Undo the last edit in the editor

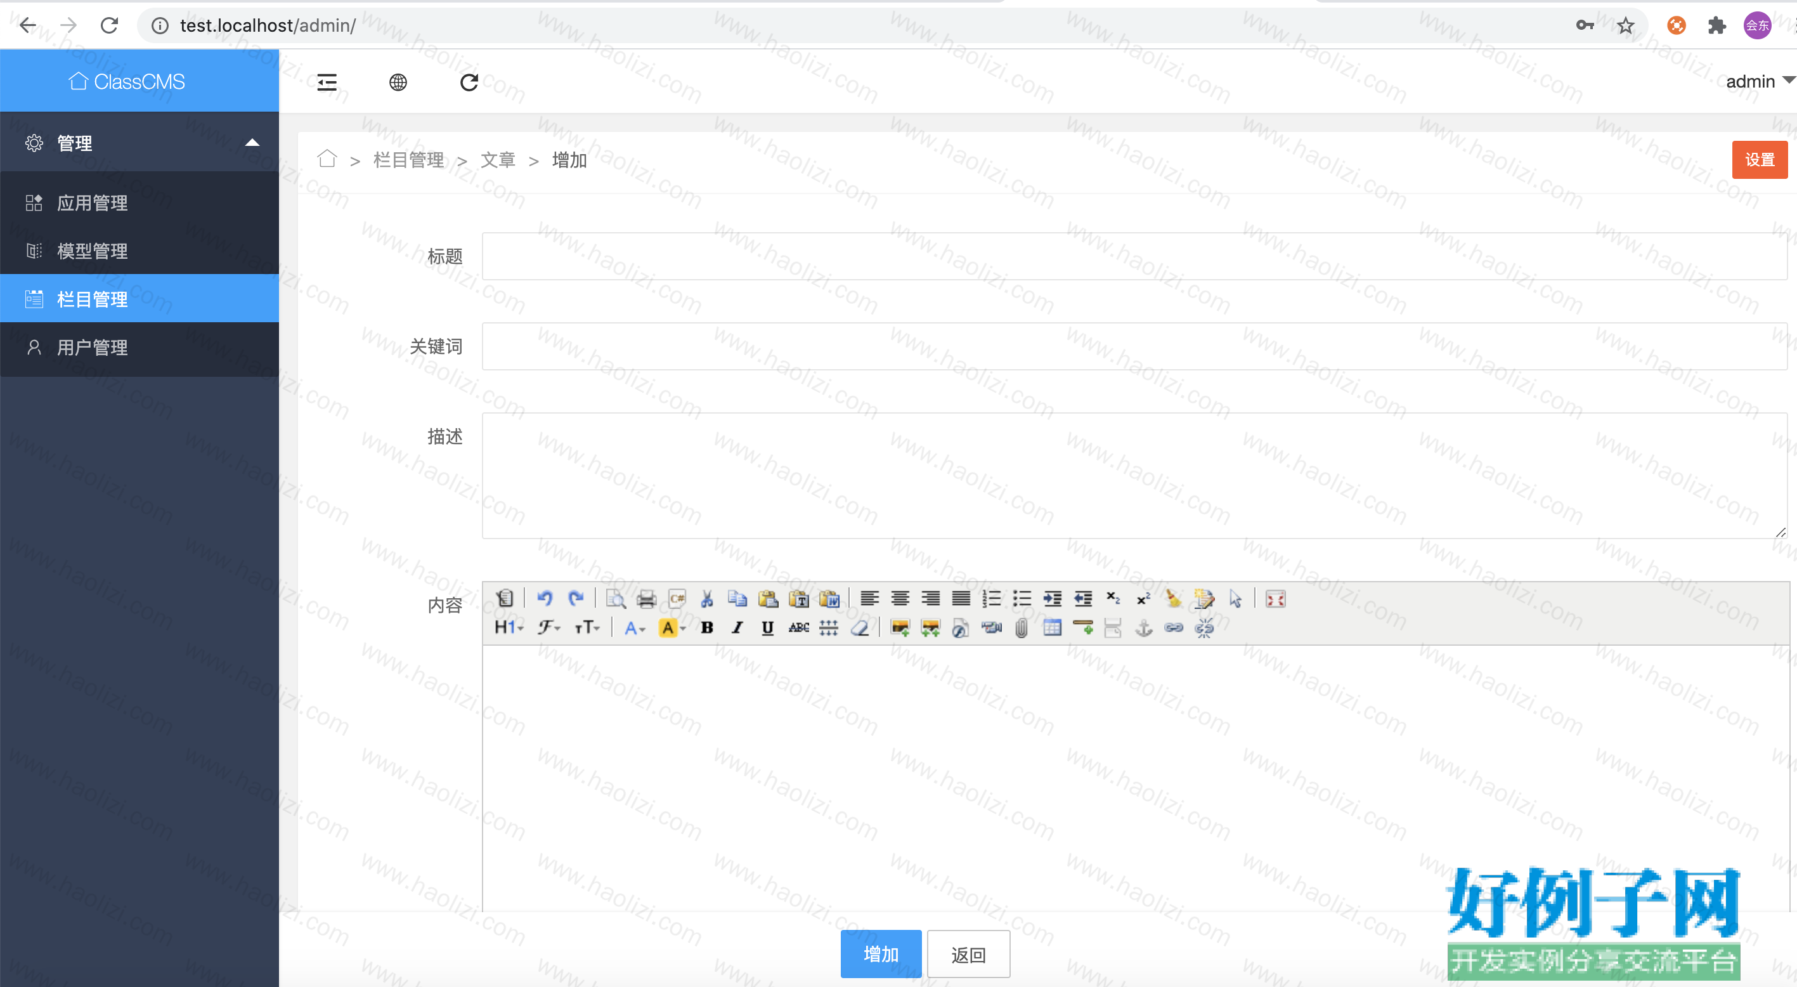pos(545,598)
